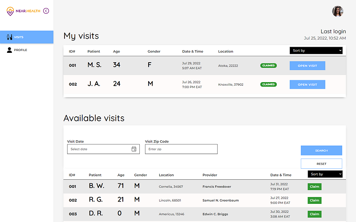The image size is (356, 222).
Task: Expand the My visits Sort by dropdown
Action: 316,51
